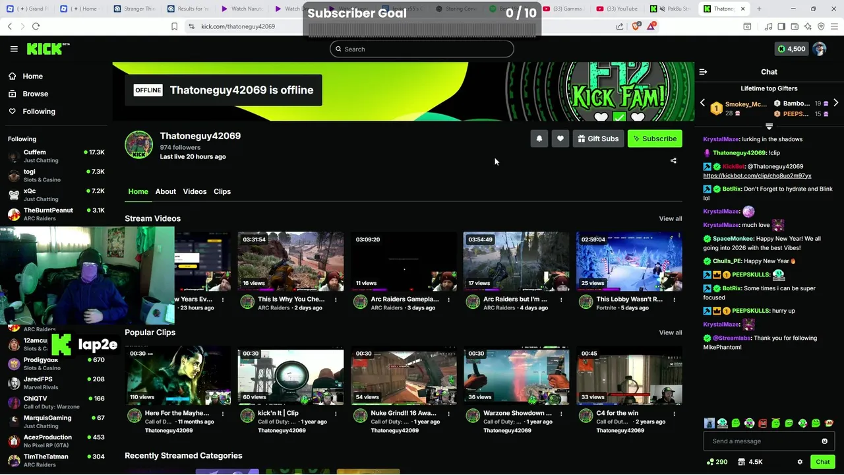Show previous Lifetime top Gifters arrow
844x475 pixels.
pyautogui.click(x=702, y=103)
